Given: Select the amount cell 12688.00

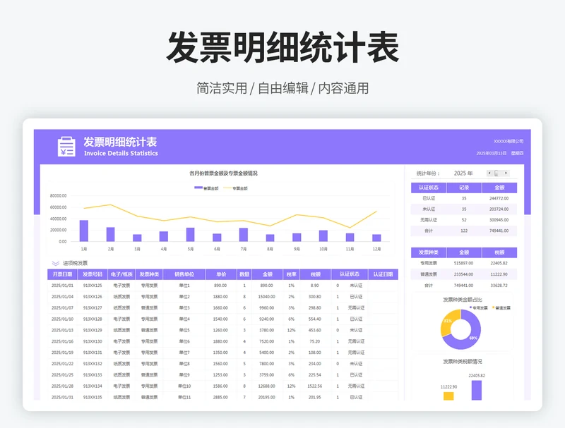Looking at the screenshot, I should (x=267, y=386).
